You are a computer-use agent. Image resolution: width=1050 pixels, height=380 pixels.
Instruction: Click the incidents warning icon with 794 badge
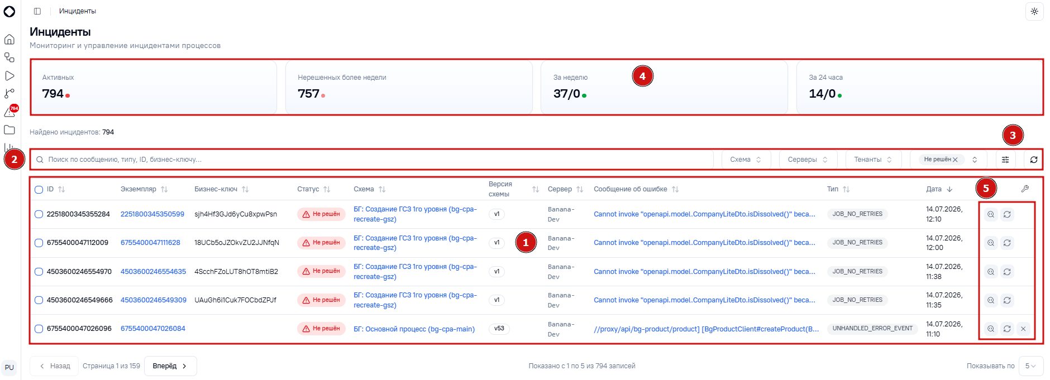point(10,112)
